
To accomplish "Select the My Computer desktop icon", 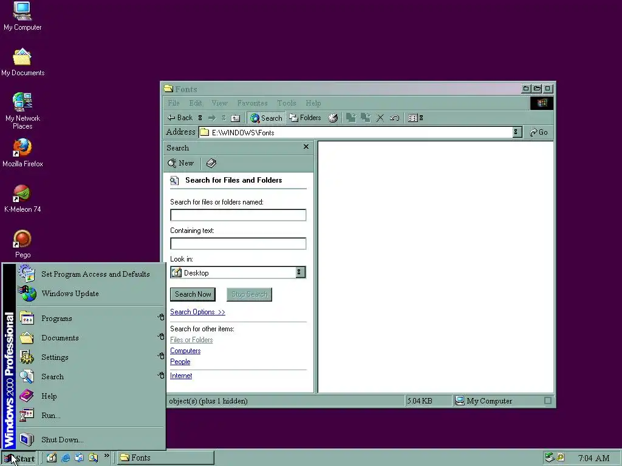I will click(22, 16).
